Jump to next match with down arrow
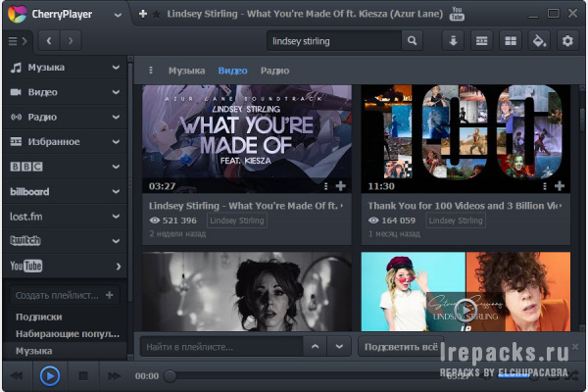 point(339,347)
